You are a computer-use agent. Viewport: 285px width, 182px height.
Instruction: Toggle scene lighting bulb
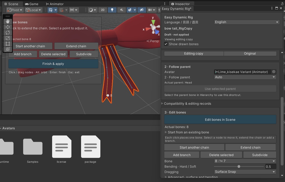pyautogui.click(x=112, y=10)
